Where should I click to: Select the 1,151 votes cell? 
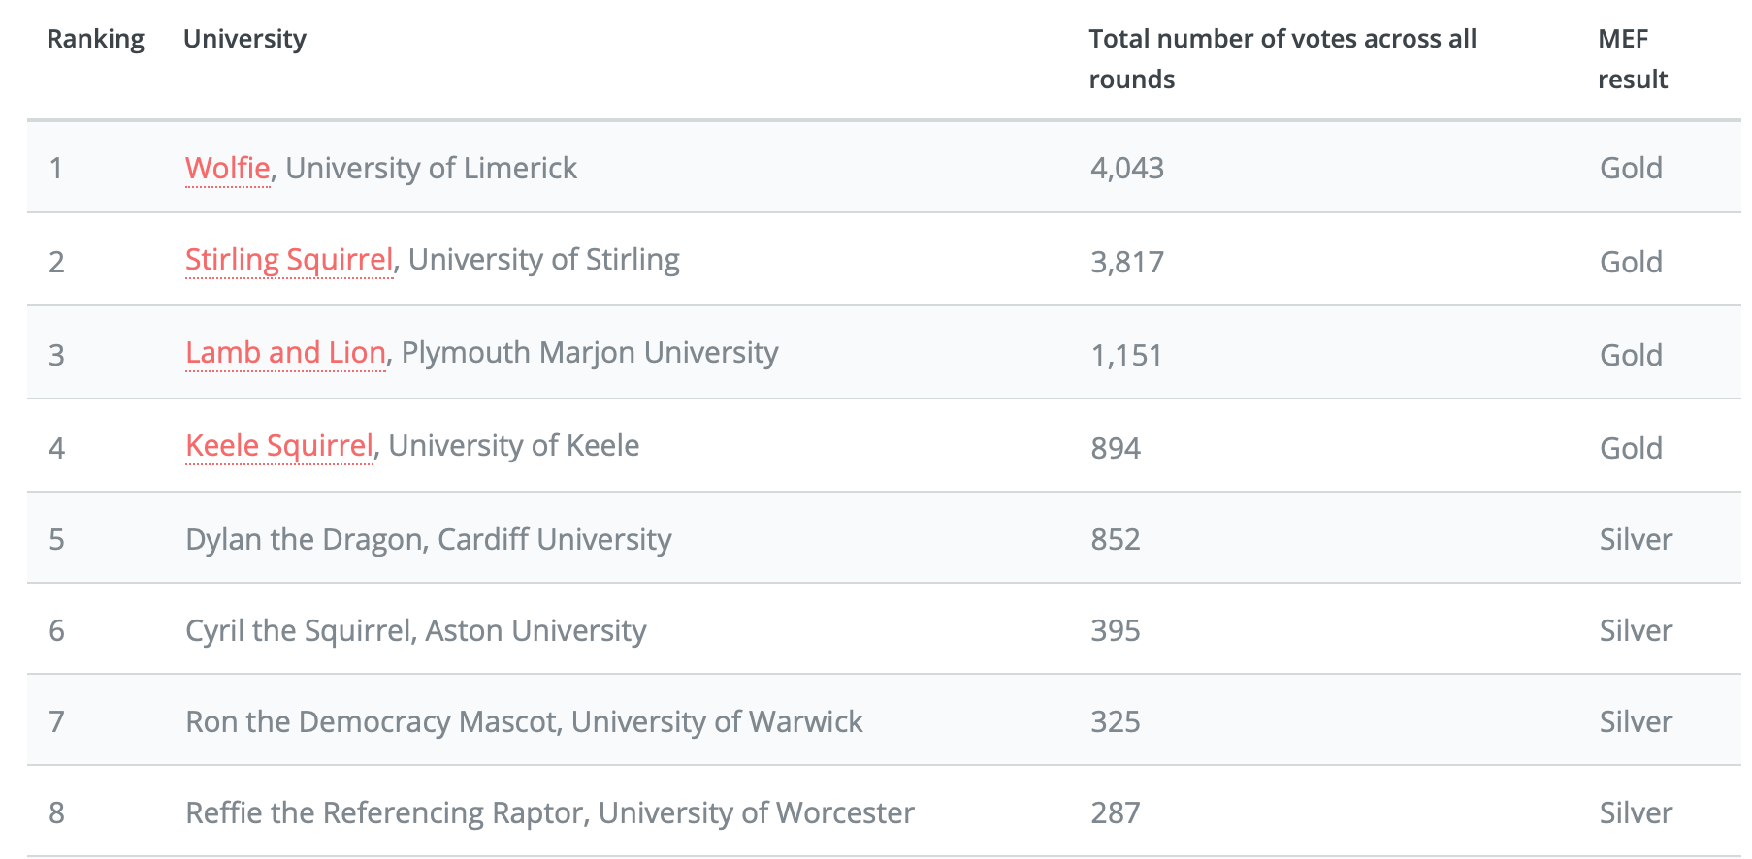pyautogui.click(x=1125, y=355)
